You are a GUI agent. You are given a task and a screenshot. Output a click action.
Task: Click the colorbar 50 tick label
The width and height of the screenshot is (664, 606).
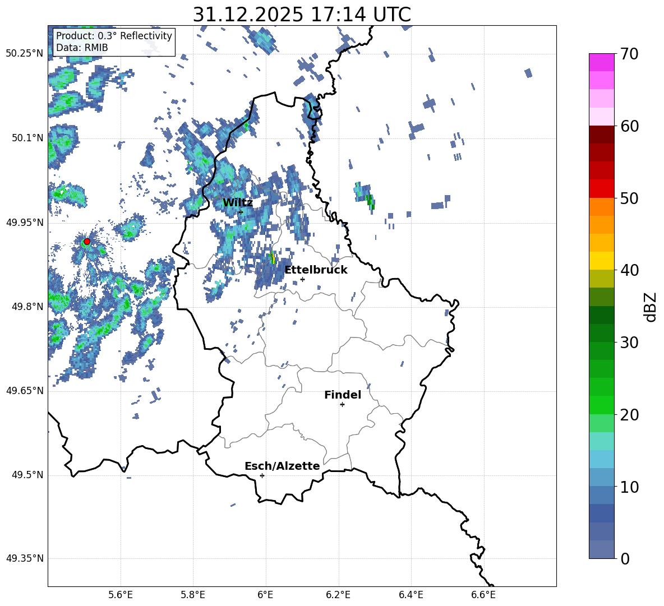pyautogui.click(x=630, y=198)
